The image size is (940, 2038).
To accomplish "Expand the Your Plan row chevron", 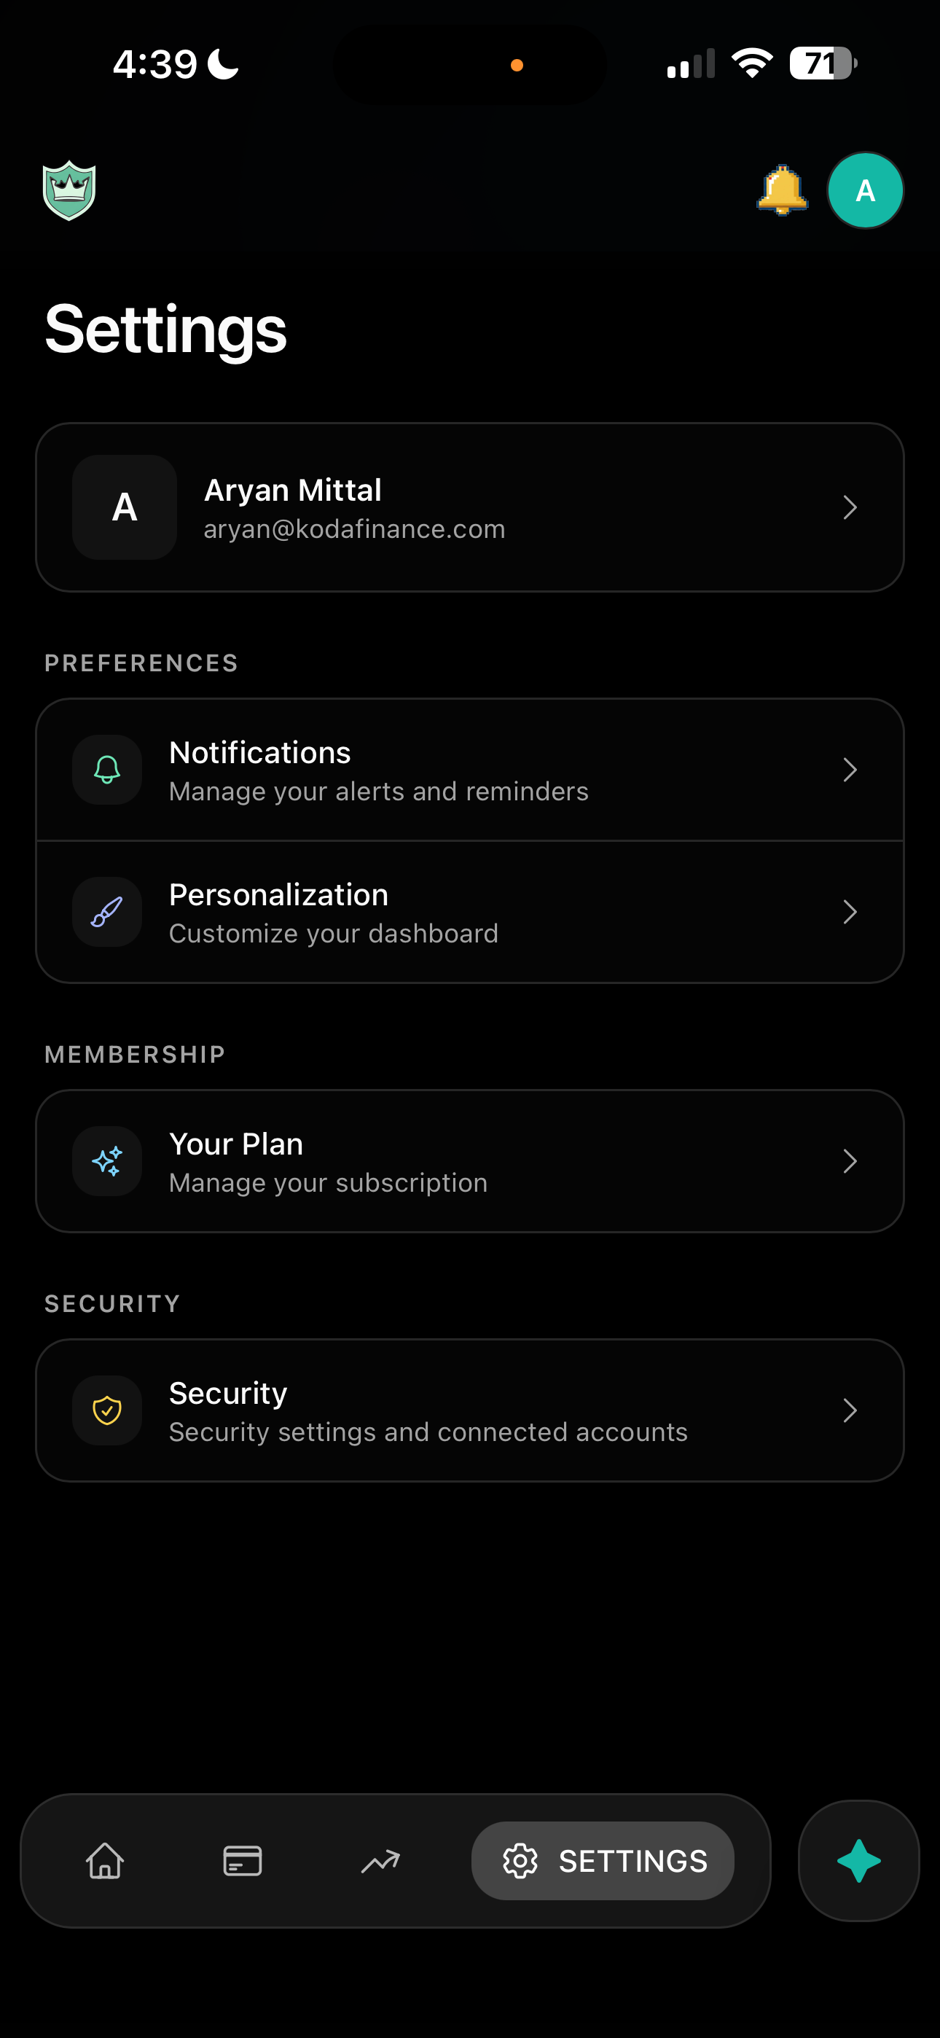I will pyautogui.click(x=850, y=1161).
